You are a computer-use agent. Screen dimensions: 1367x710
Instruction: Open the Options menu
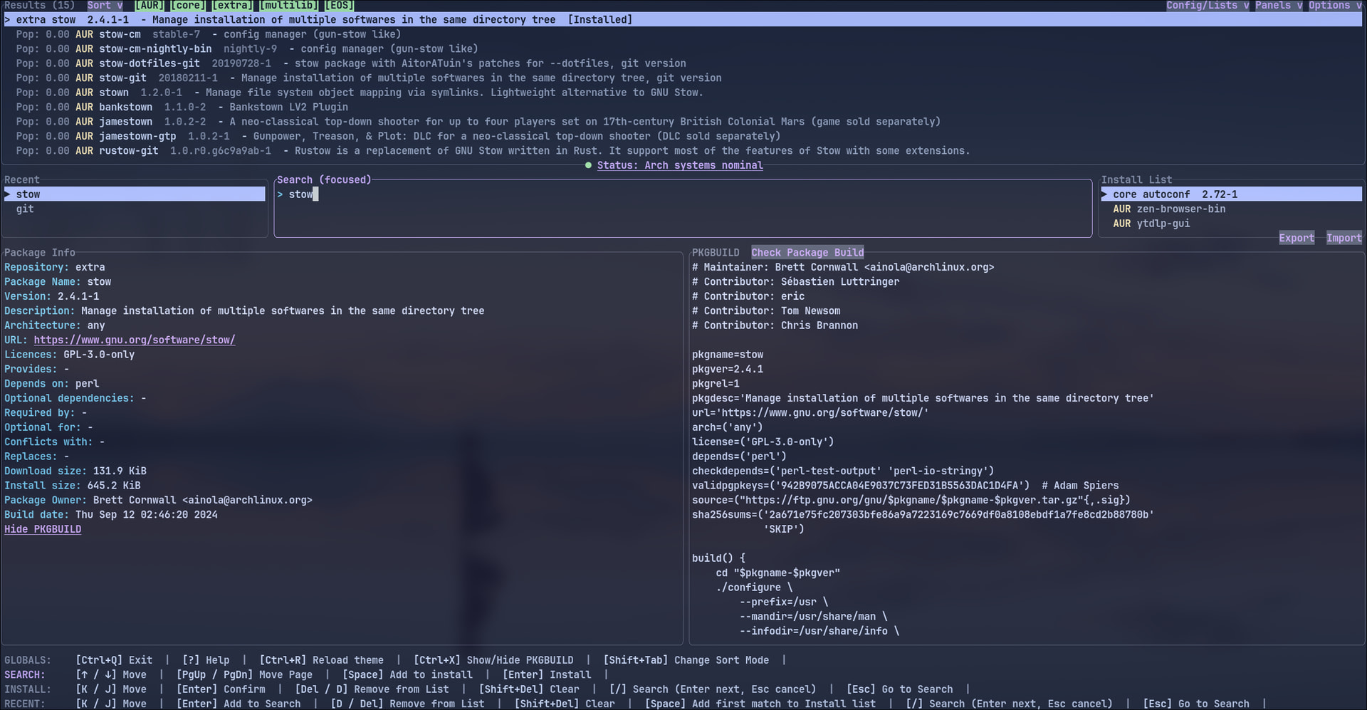(1334, 6)
